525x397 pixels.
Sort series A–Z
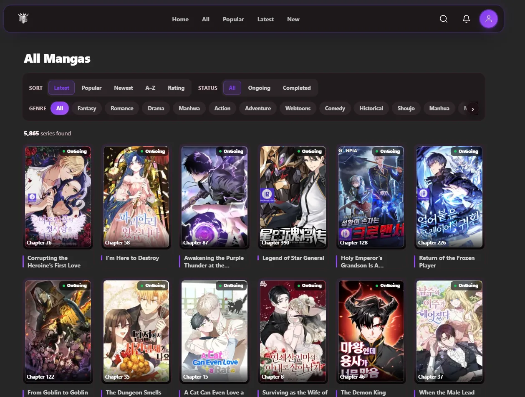tap(150, 88)
